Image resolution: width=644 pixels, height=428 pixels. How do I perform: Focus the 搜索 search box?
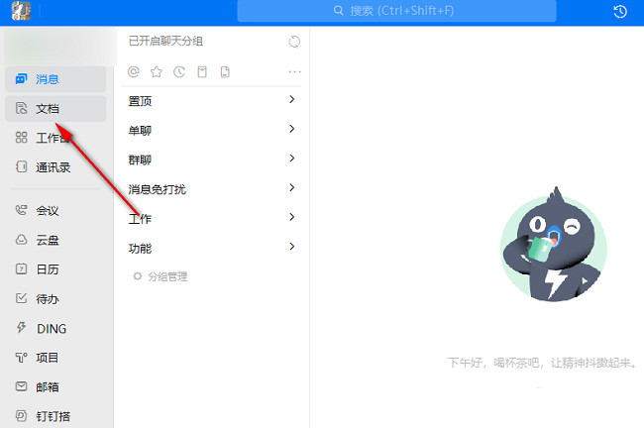396,11
